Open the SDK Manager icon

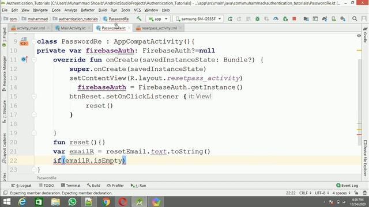[x=343, y=19]
